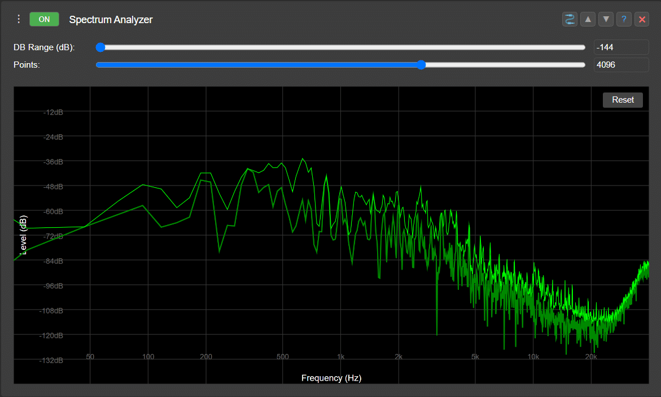Click the -96dB level axis label
This screenshot has height=397, width=661.
click(x=53, y=286)
